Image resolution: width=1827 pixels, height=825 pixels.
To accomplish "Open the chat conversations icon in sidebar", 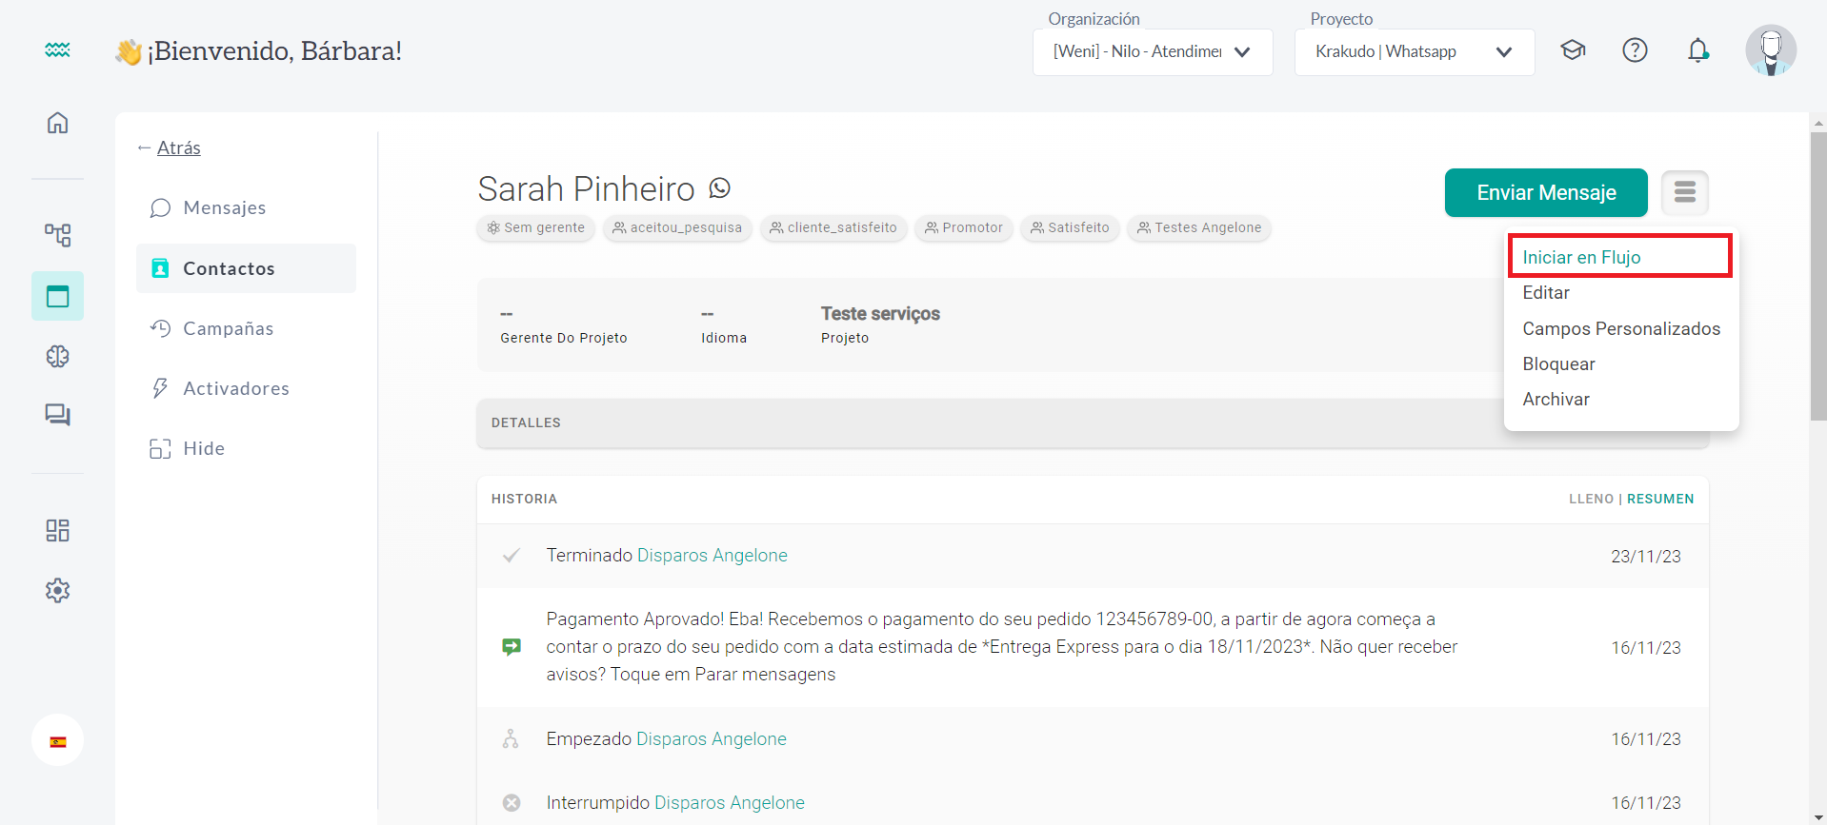I will pyautogui.click(x=57, y=415).
